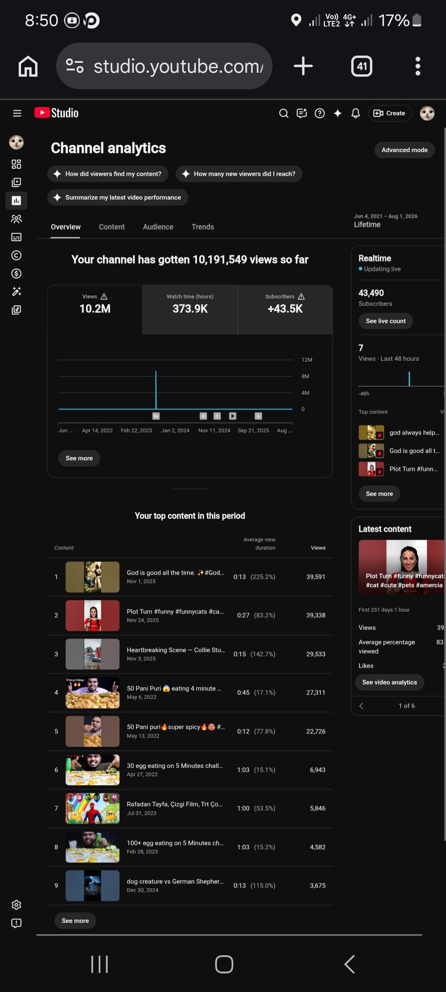Tap the studio.youtube.com address bar
The height and width of the screenshot is (992, 446).
tap(164, 66)
